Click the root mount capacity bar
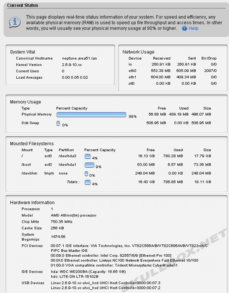 (x=87, y=156)
